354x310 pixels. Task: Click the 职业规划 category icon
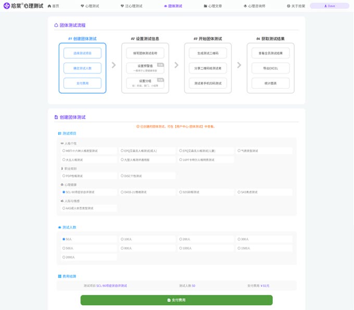coord(62,169)
